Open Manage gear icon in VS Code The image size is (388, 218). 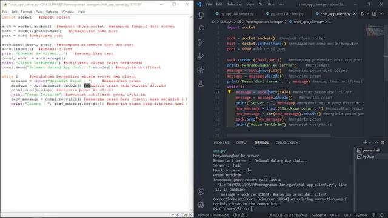coord(201,205)
